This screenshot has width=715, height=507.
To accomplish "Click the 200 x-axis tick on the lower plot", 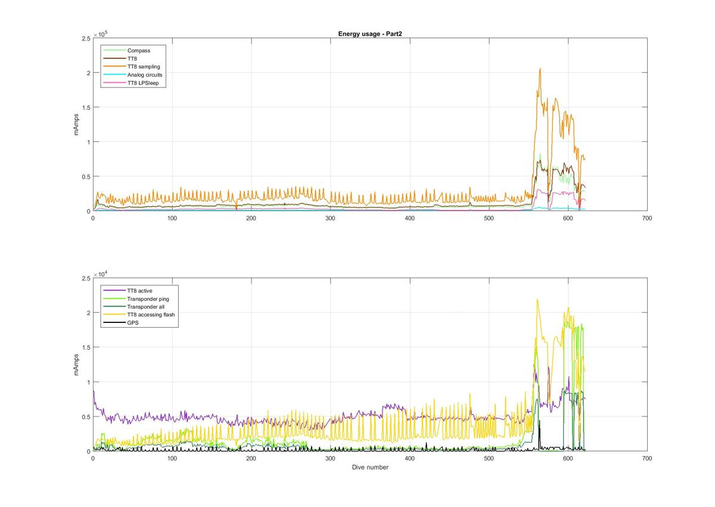I will point(251,459).
